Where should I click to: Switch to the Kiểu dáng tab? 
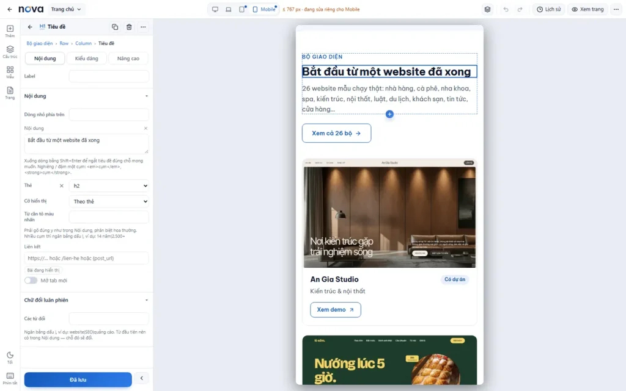point(87,58)
